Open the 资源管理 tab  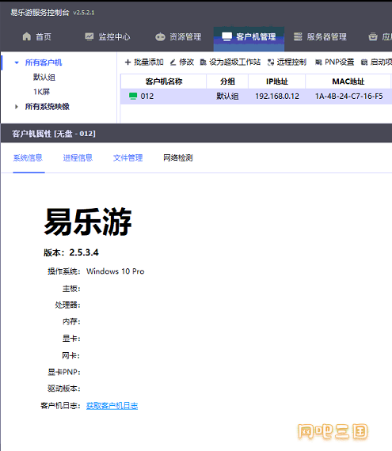[178, 37]
